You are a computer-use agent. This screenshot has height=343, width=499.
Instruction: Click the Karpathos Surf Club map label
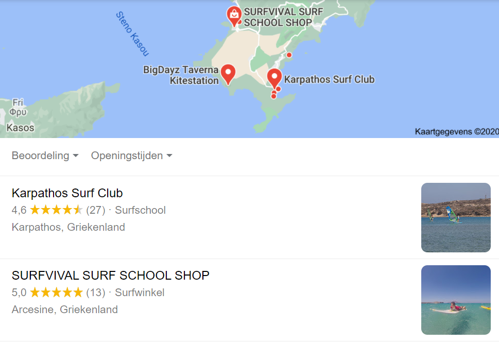pyautogui.click(x=329, y=80)
